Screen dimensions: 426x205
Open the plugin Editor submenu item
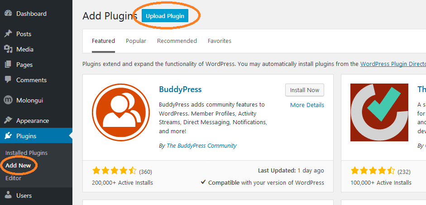click(13, 178)
